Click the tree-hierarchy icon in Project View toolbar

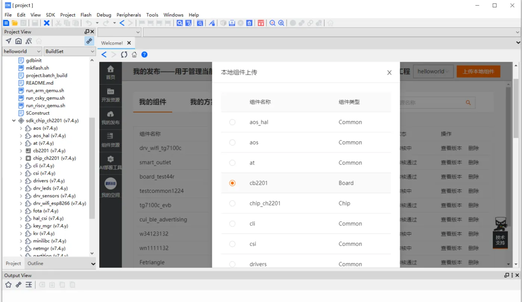[29, 41]
